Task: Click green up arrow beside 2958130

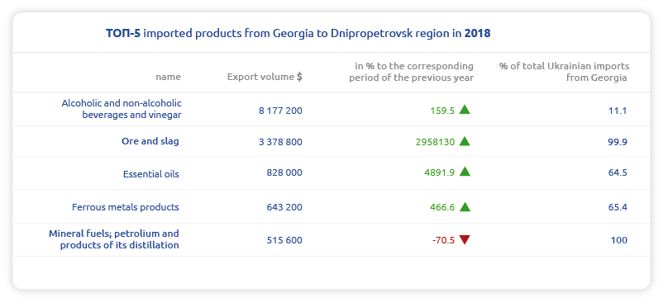Action: (x=465, y=141)
